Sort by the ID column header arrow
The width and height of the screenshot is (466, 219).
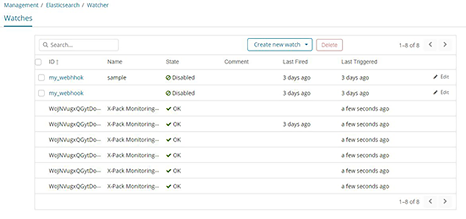pos(57,62)
